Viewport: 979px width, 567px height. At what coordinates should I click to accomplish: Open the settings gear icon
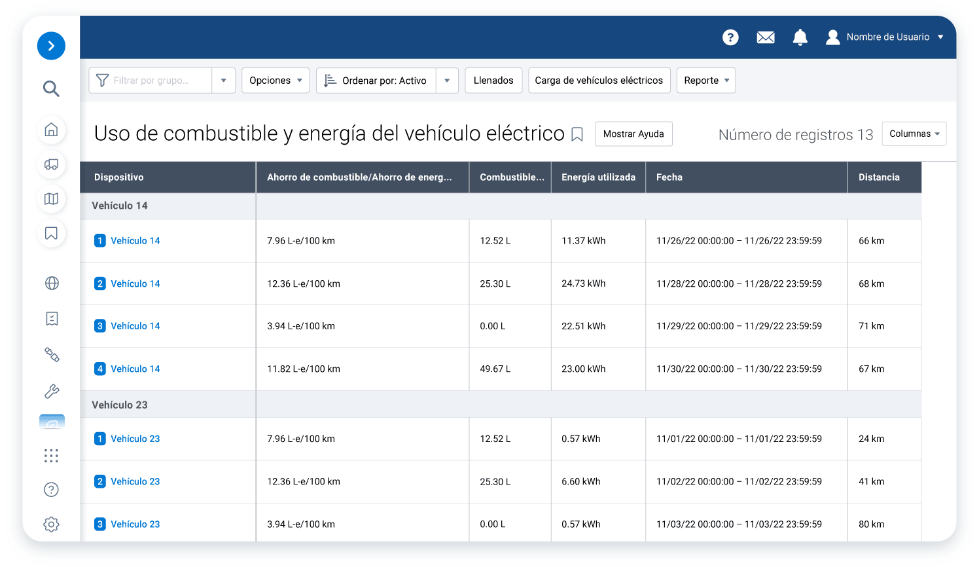pyautogui.click(x=51, y=524)
